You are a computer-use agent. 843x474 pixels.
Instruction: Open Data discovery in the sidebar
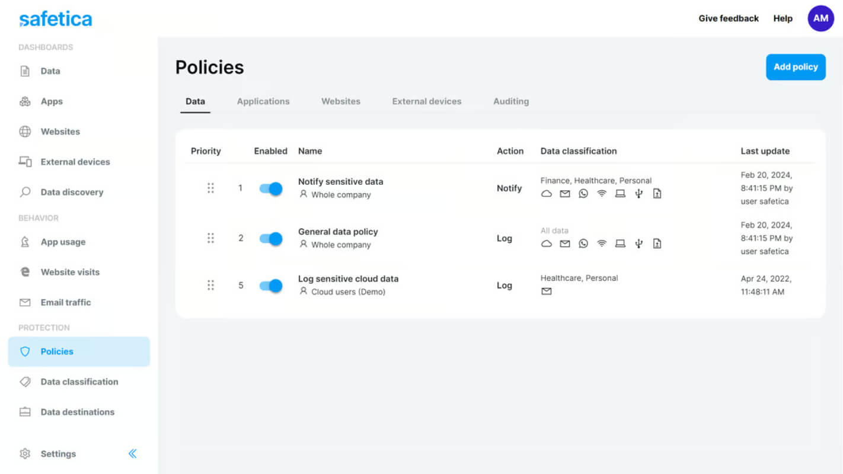point(72,192)
